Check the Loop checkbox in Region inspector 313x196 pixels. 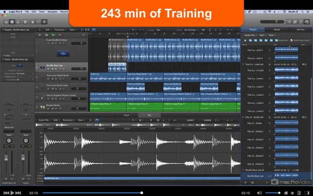pyautogui.click(x=18, y=37)
